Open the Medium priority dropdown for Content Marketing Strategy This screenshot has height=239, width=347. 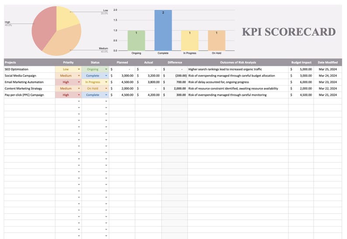tap(79, 89)
